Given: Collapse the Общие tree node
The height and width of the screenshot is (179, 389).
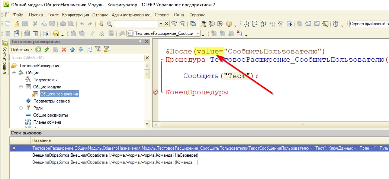Looking at the screenshot, I should (14, 73).
